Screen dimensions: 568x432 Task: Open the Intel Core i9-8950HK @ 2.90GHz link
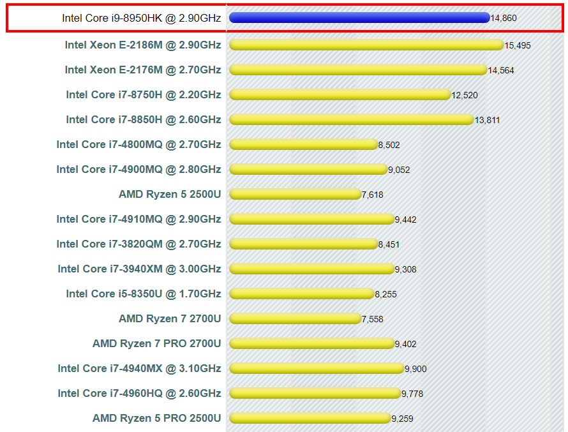(141, 18)
